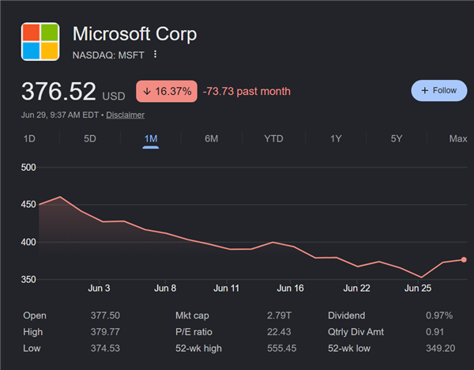Viewport: 474px width, 370px height.
Task: Select the Max time range
Action: 458,138
